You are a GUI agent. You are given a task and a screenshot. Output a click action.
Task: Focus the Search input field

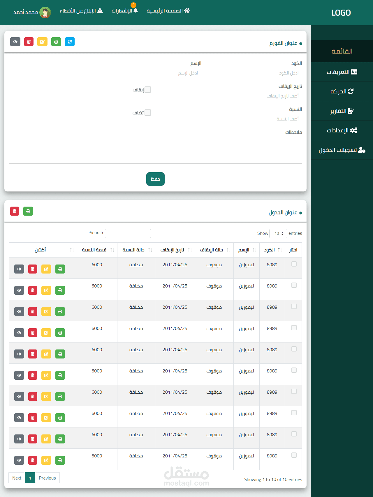128,233
